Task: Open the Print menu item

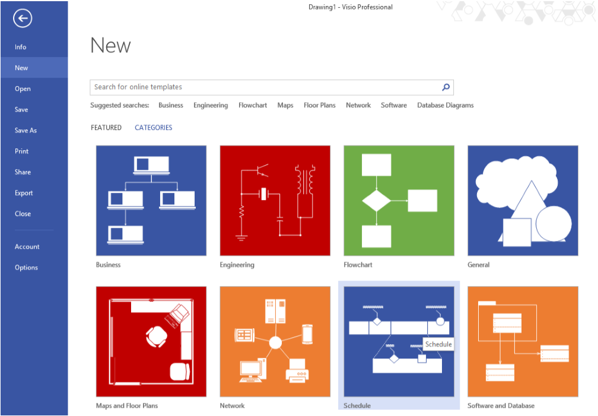Action: tap(21, 151)
